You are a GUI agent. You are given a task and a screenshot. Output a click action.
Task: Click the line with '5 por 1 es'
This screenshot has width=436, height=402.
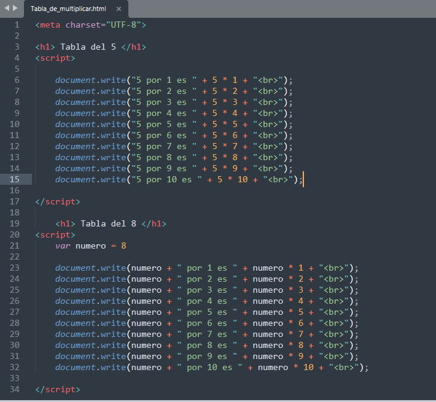[174, 80]
